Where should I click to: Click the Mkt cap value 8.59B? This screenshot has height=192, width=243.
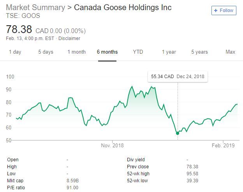click(72, 181)
